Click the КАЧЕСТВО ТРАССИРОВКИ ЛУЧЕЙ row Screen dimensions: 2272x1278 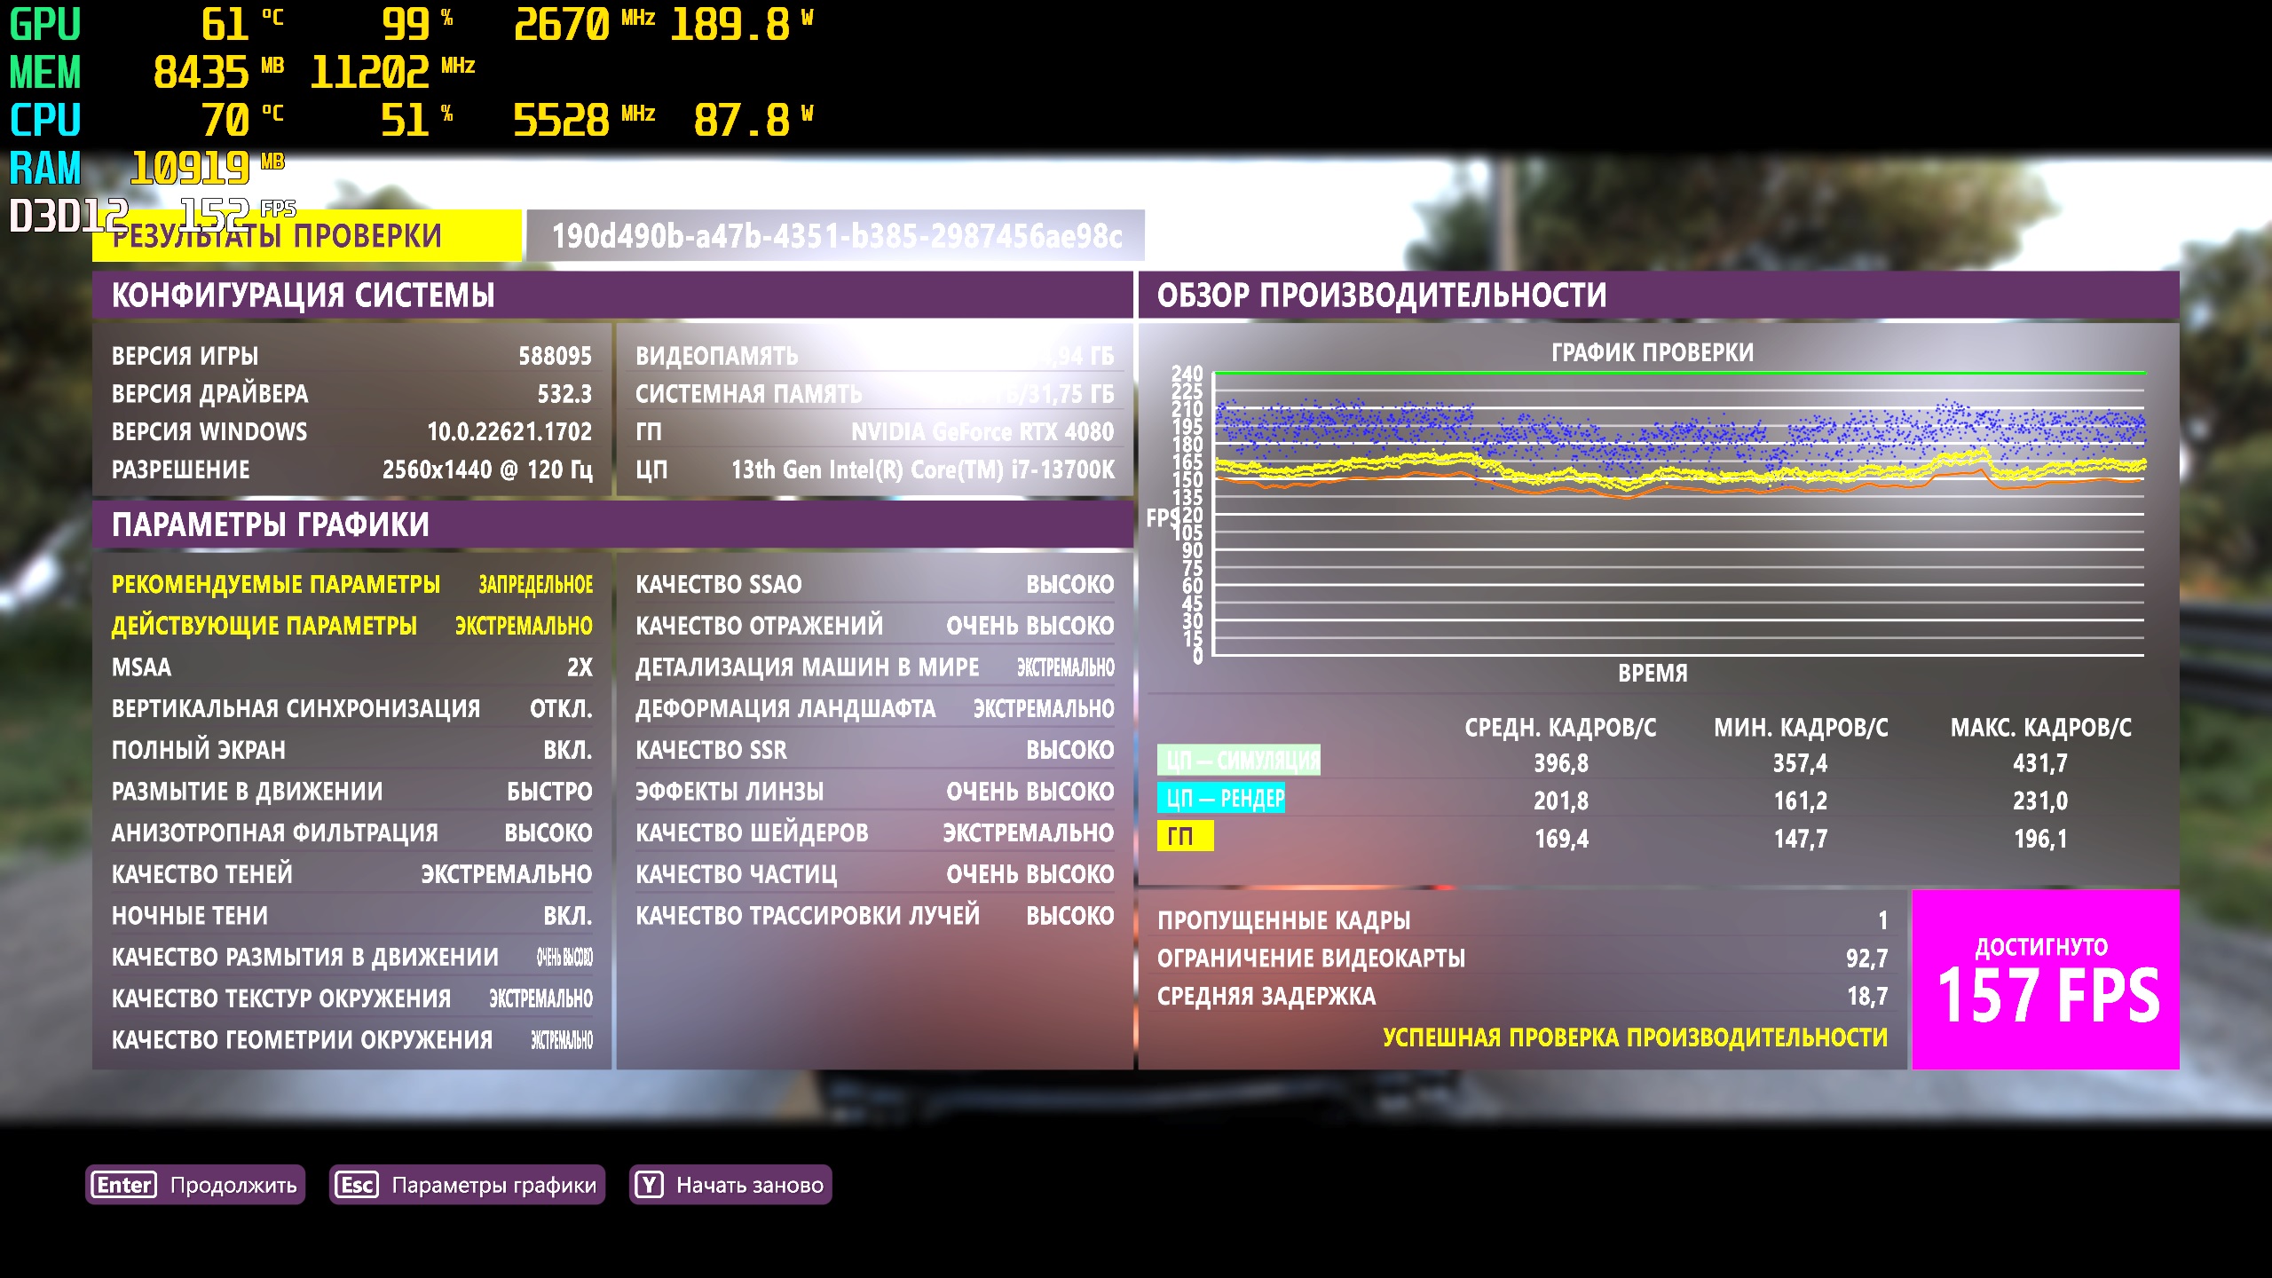point(874,916)
